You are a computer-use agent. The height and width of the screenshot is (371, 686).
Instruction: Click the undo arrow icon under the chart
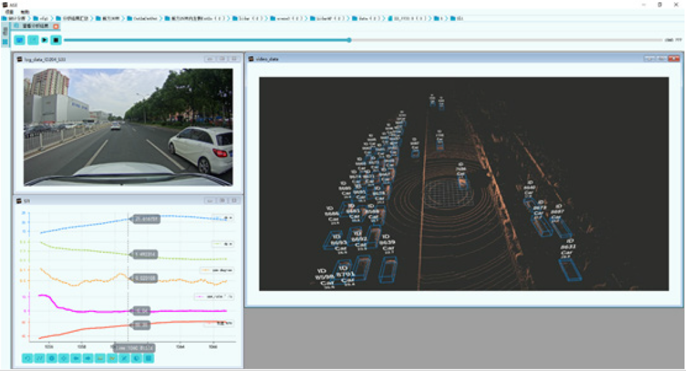(x=27, y=358)
